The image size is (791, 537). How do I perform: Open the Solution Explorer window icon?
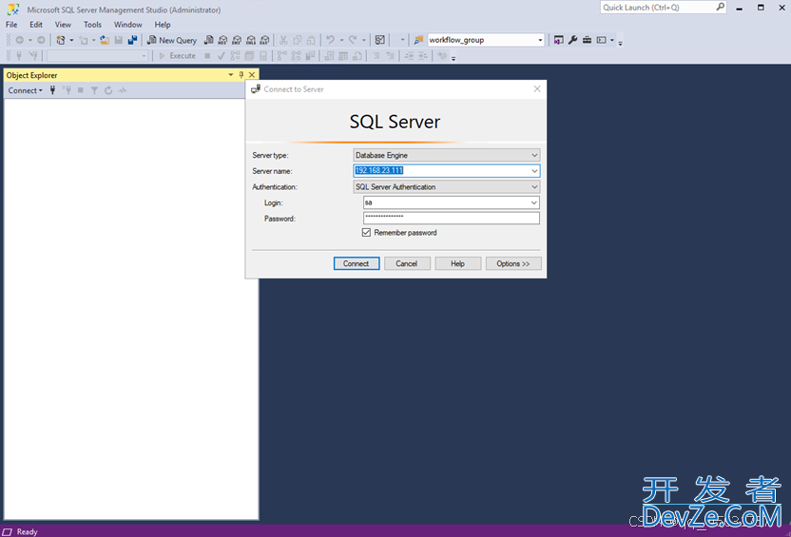point(558,40)
